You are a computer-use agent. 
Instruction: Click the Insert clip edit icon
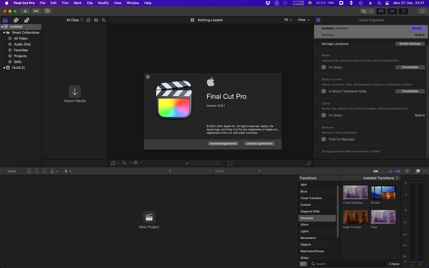coord(37,171)
